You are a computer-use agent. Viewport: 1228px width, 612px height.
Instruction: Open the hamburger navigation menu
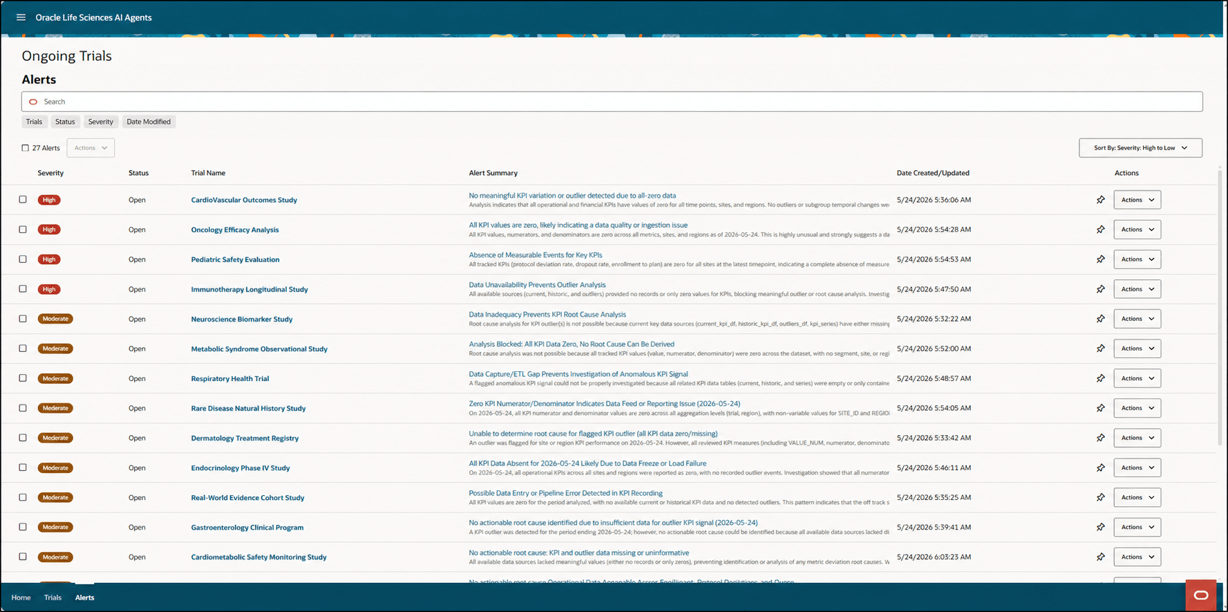click(21, 17)
